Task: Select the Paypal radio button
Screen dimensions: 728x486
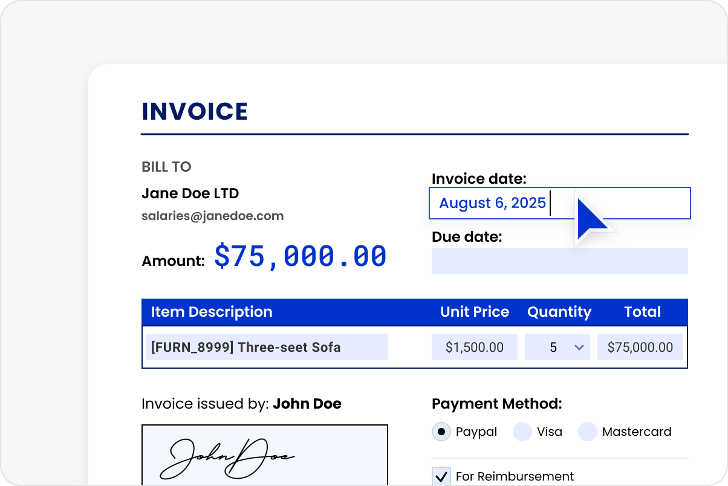Action: pos(441,432)
